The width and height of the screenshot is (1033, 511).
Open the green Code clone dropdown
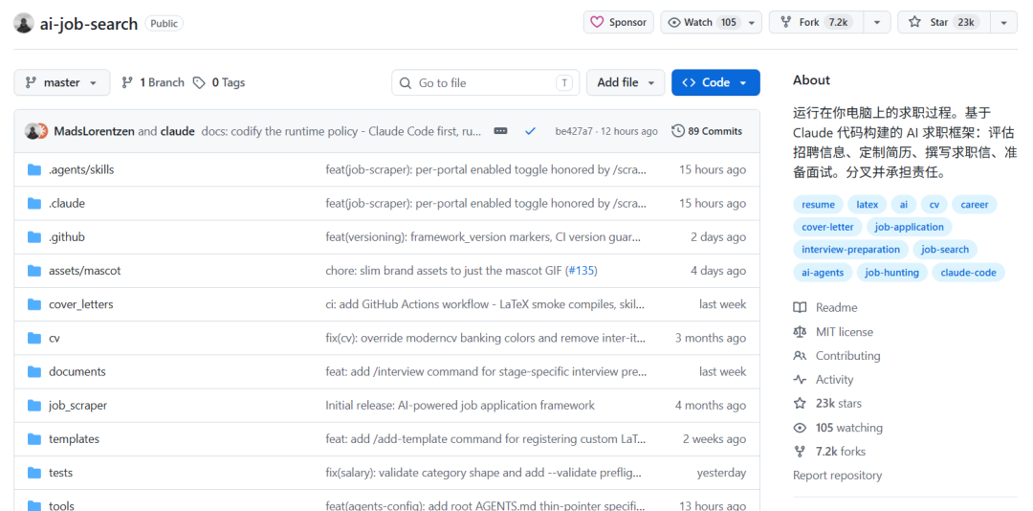pos(715,82)
